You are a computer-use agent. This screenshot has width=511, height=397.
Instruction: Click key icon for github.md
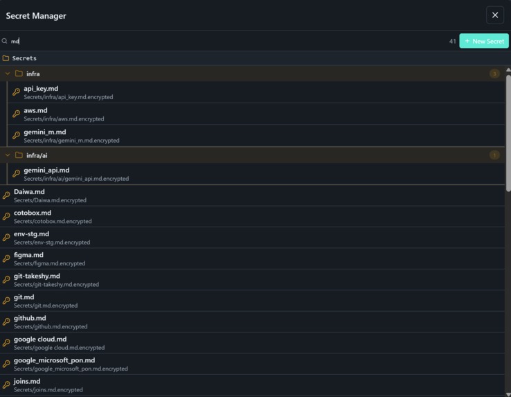click(x=6, y=321)
